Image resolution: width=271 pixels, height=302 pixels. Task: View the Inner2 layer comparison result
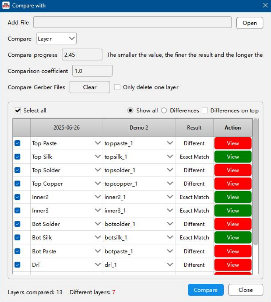click(x=232, y=197)
